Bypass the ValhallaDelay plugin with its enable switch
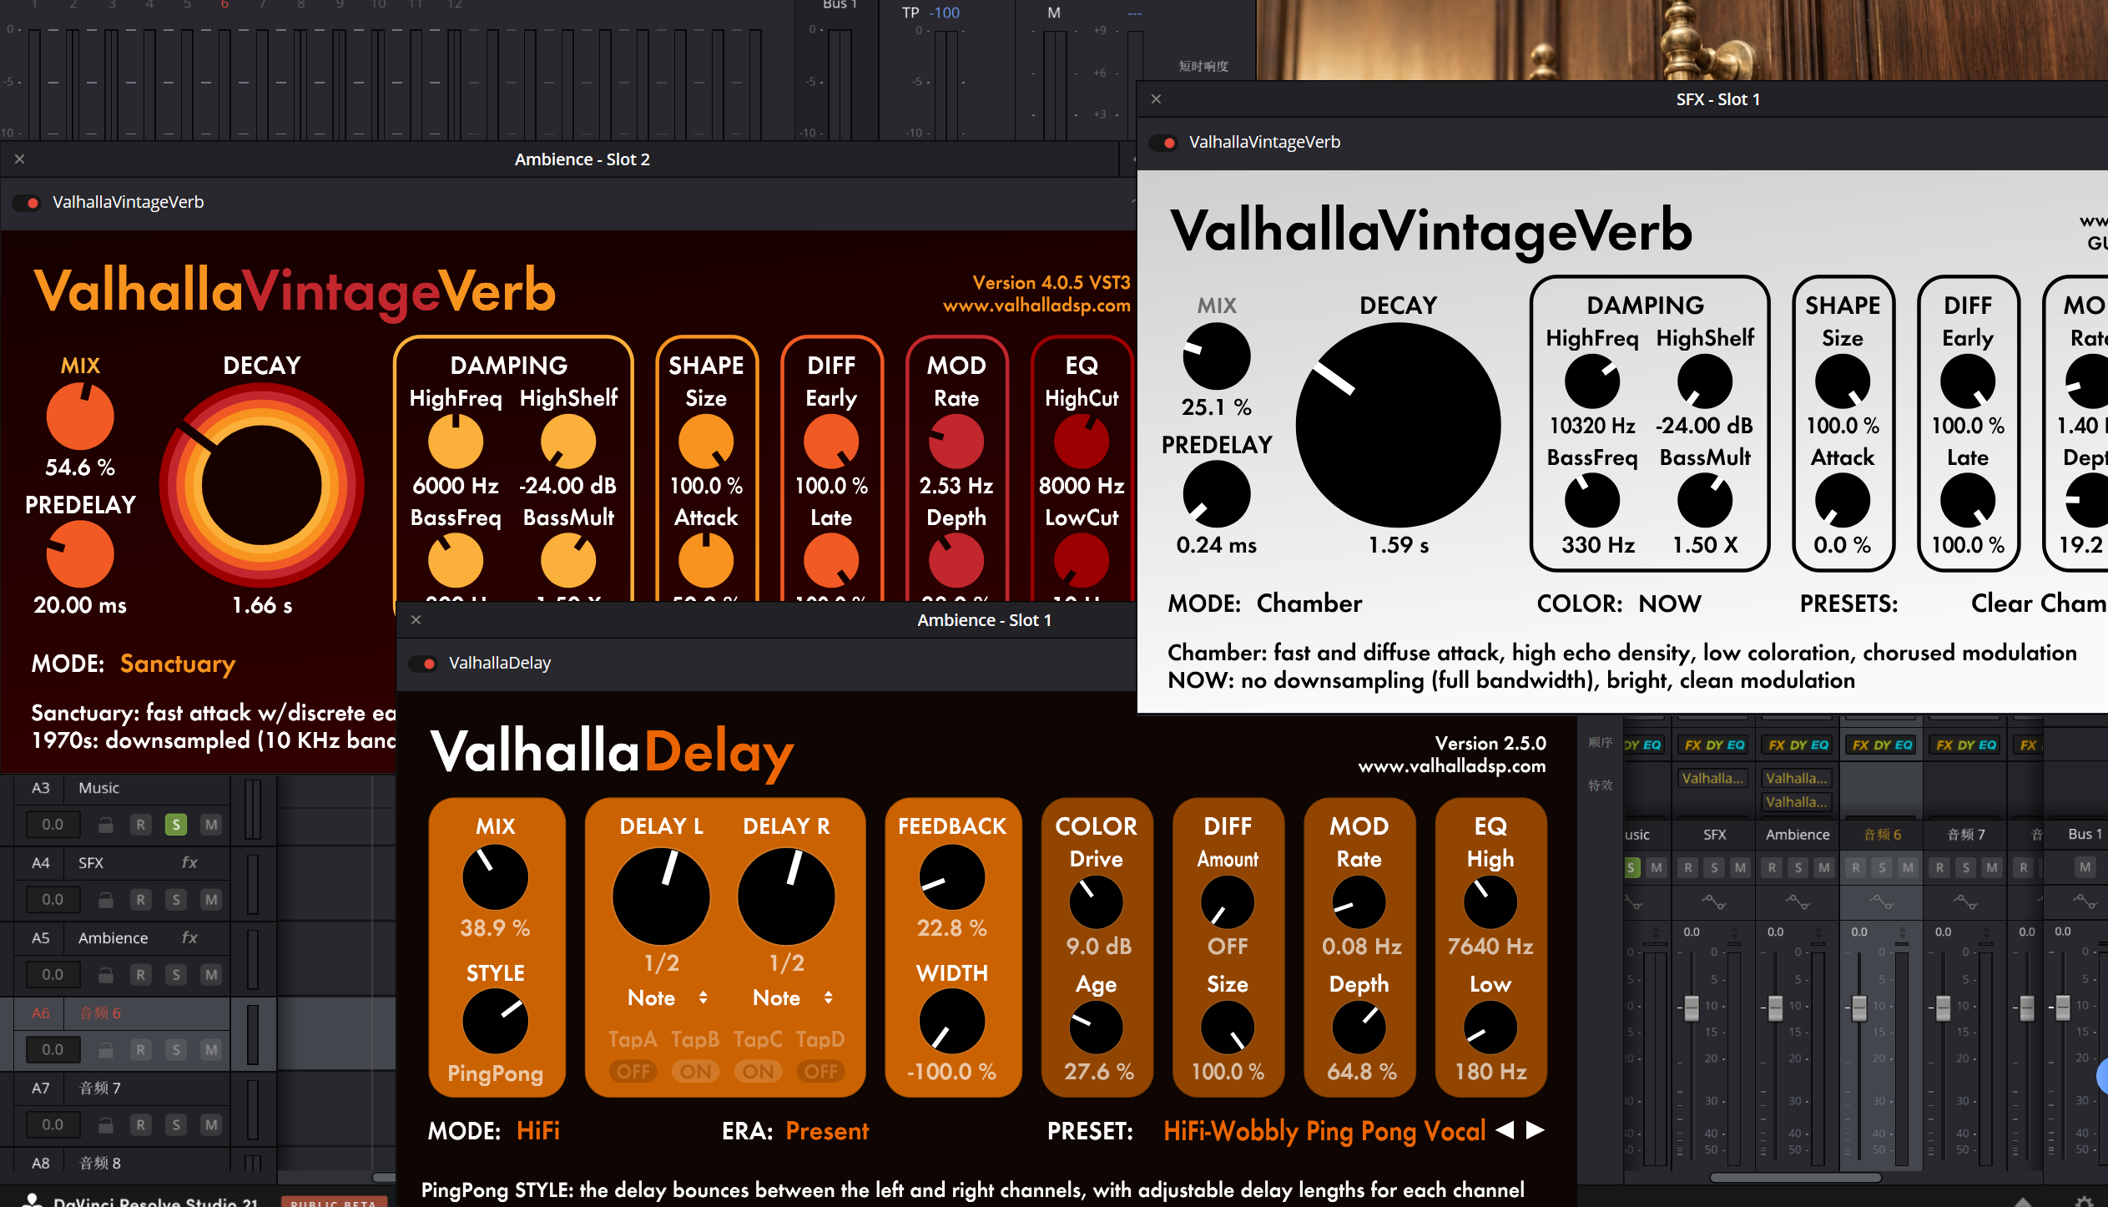The width and height of the screenshot is (2108, 1207). (423, 664)
